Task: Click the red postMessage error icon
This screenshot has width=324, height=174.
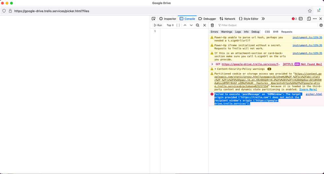Action: [x=212, y=94]
